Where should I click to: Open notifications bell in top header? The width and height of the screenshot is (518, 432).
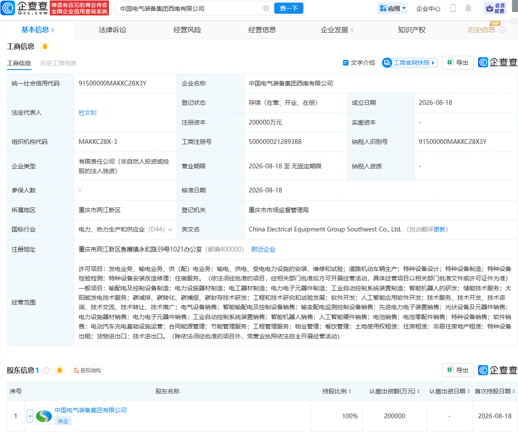click(468, 8)
